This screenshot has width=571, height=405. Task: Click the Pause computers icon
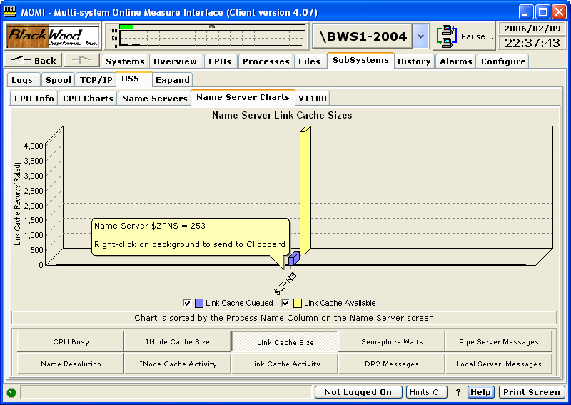[x=448, y=36]
